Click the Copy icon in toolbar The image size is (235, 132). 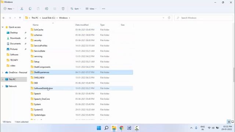coord(30,9)
